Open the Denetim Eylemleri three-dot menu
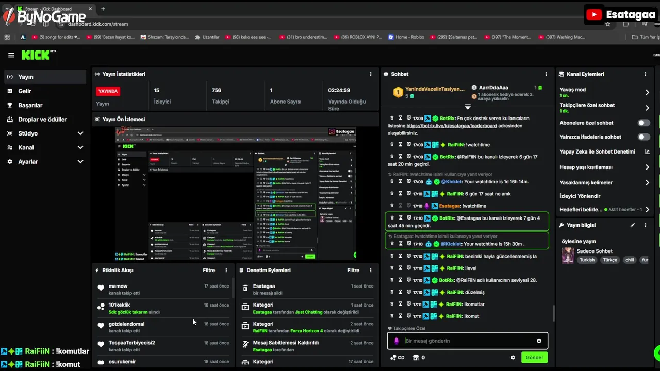The width and height of the screenshot is (660, 371). [370, 270]
